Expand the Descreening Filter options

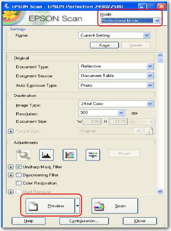click(11, 175)
